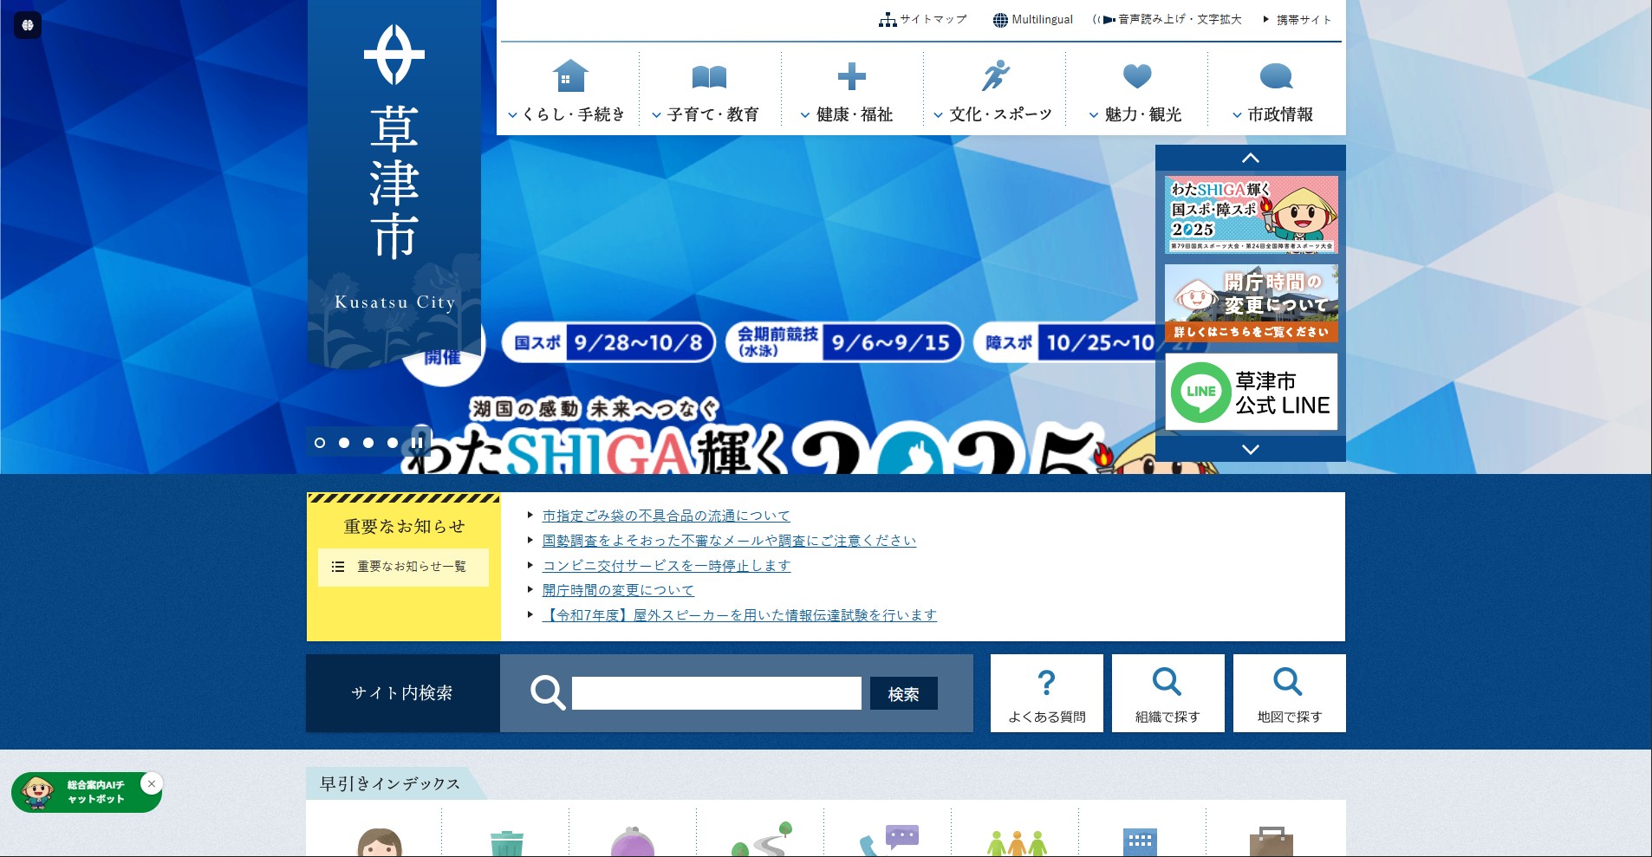This screenshot has height=857, width=1652.
Task: Click the up chevron above the banner list
Action: tap(1250, 158)
